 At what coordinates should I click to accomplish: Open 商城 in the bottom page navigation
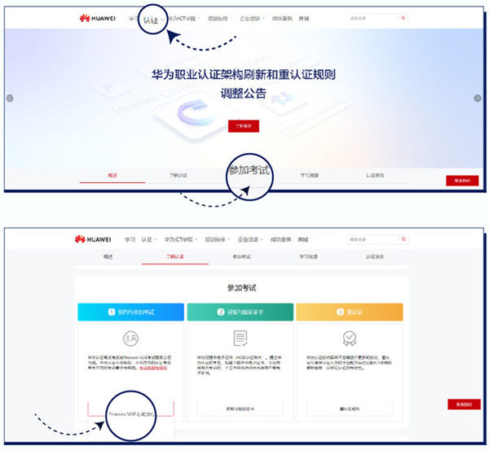tap(303, 239)
